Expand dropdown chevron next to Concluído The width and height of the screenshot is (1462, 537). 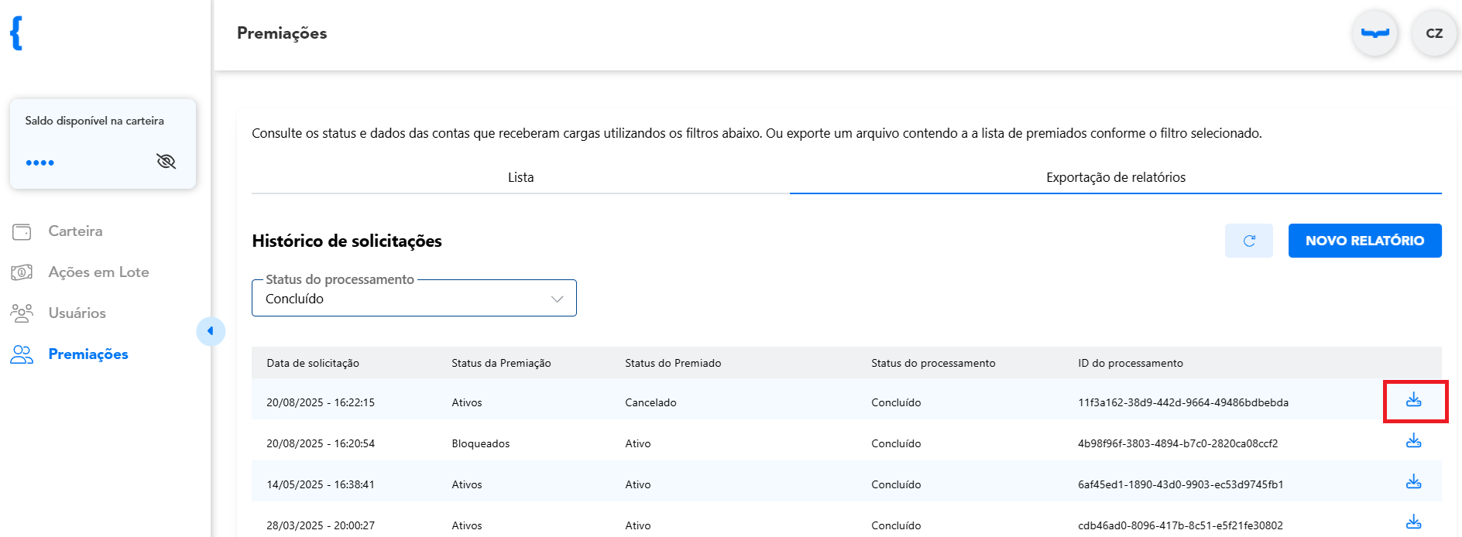[557, 299]
